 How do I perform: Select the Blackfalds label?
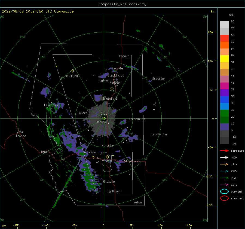116,75
